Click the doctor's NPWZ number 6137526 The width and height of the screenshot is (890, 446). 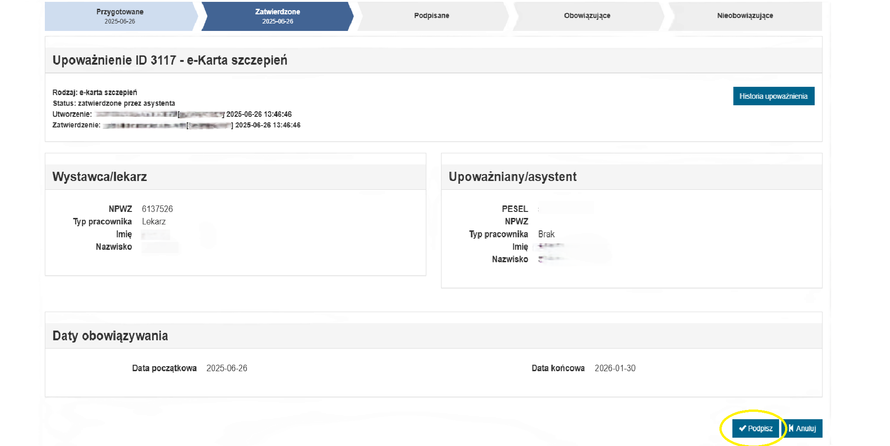157,209
